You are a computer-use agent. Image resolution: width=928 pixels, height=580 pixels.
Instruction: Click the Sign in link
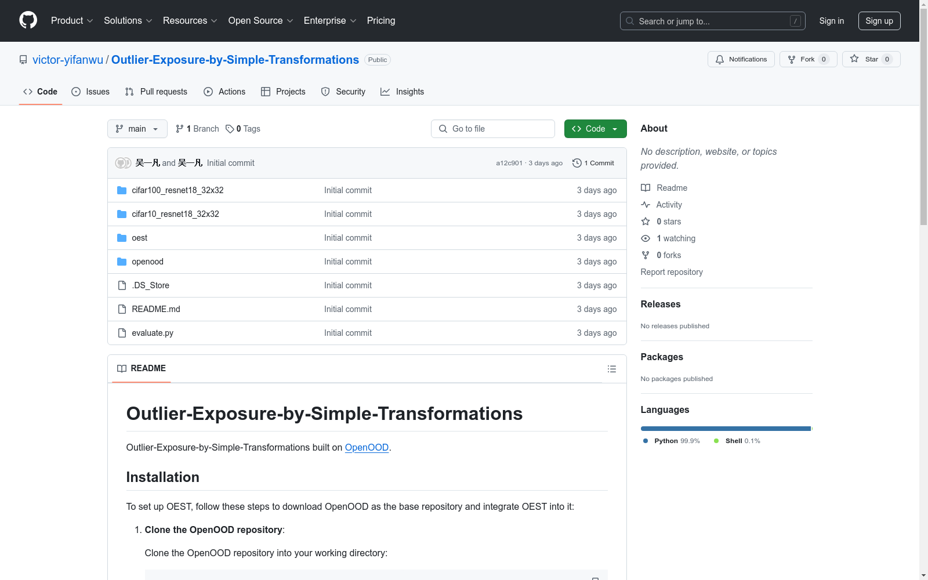[x=831, y=21]
